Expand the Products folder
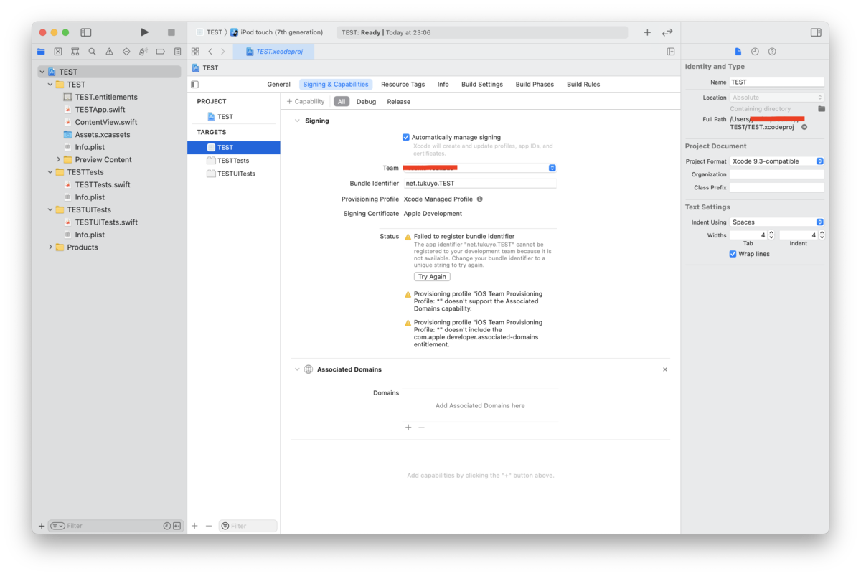Viewport: 861px width, 576px height. [50, 247]
